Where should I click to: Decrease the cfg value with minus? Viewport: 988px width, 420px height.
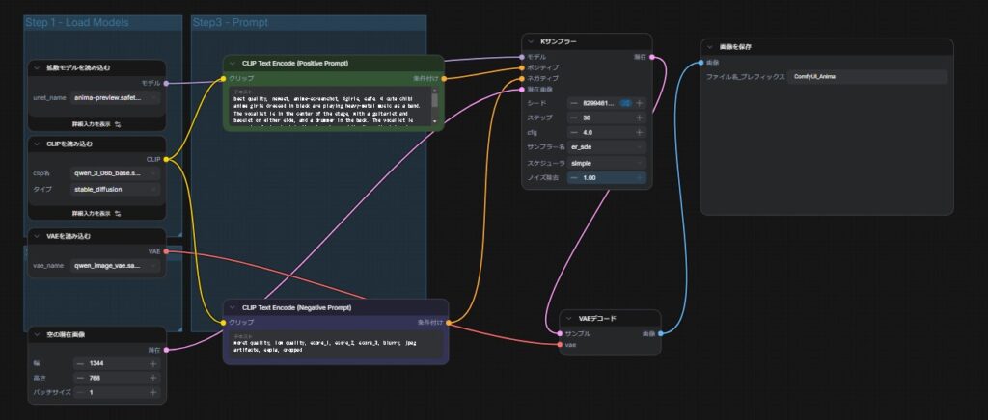(x=574, y=132)
